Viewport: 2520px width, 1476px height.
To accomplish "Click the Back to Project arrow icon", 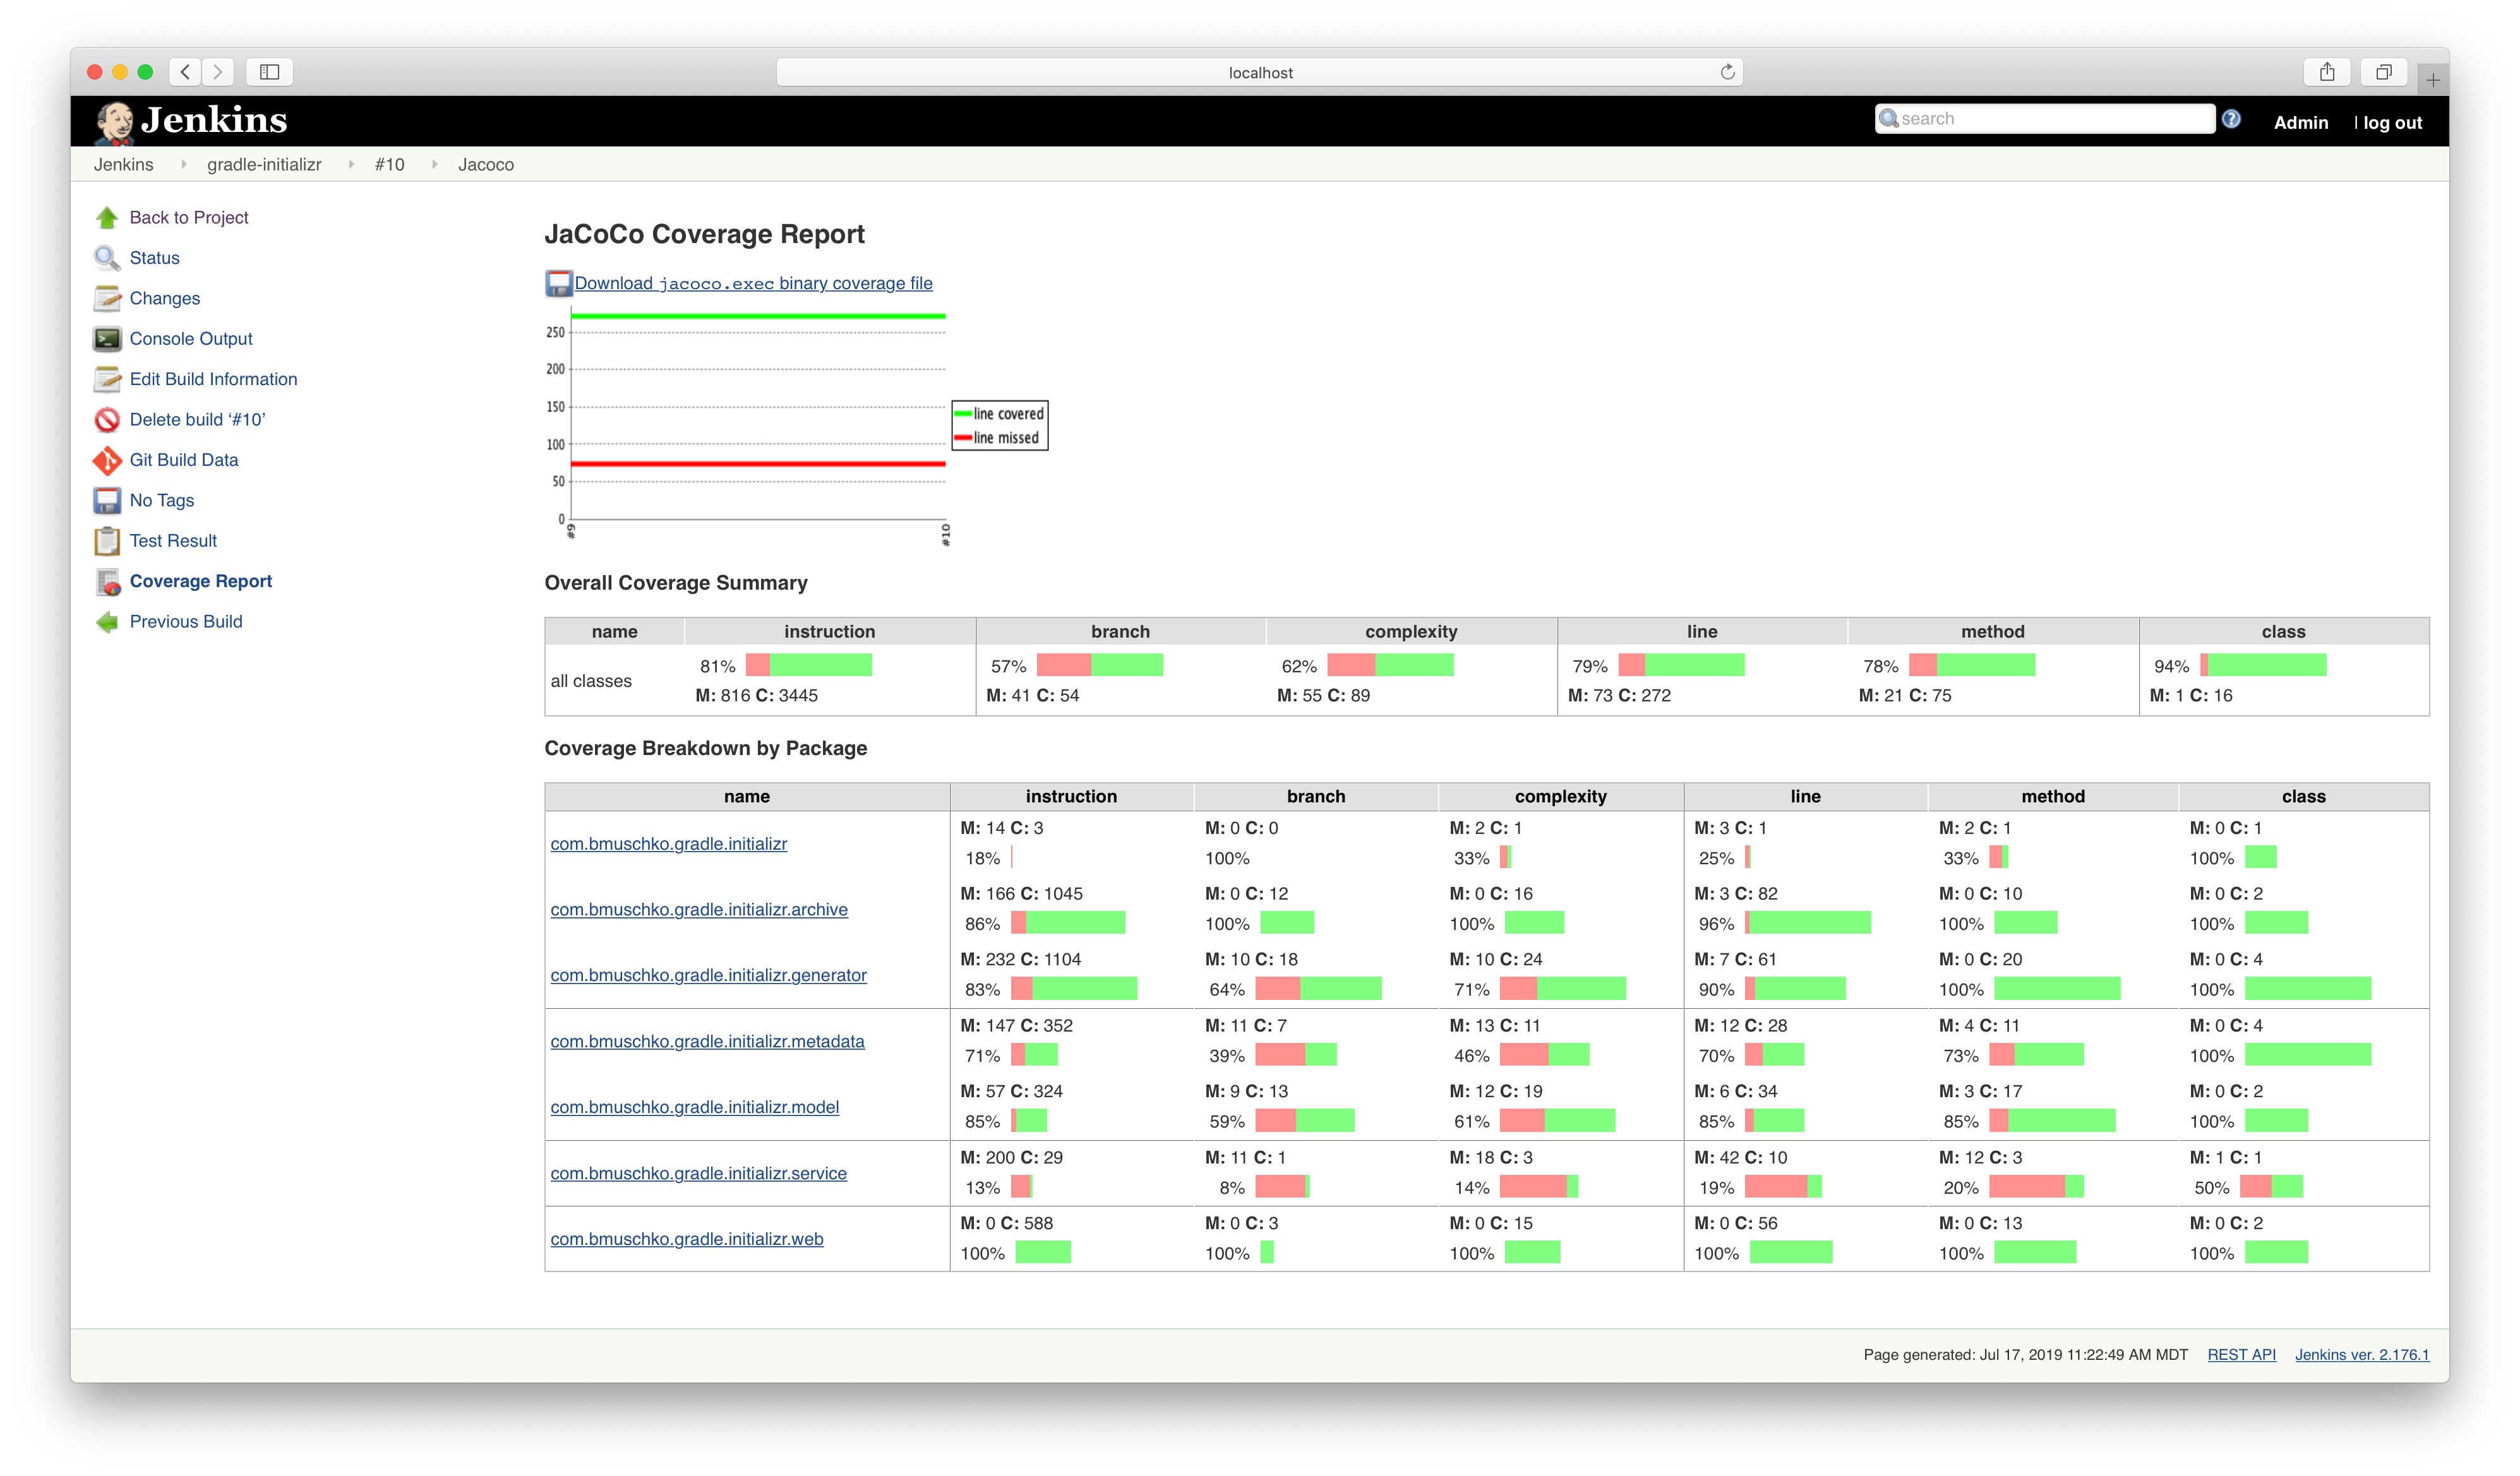I will click(x=107, y=218).
